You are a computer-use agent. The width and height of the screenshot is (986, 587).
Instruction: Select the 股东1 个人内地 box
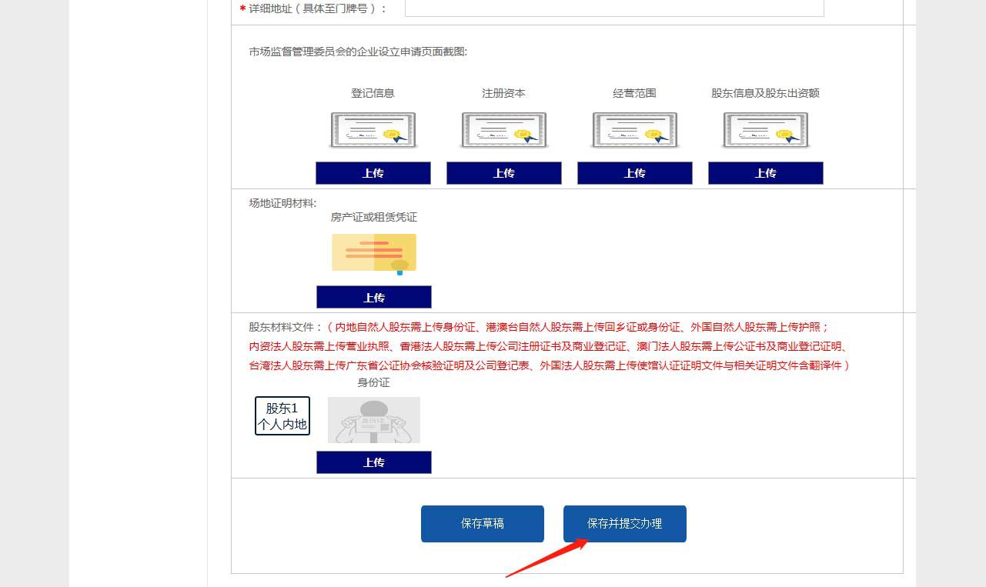[282, 415]
